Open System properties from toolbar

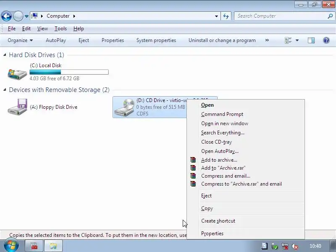tap(156, 40)
